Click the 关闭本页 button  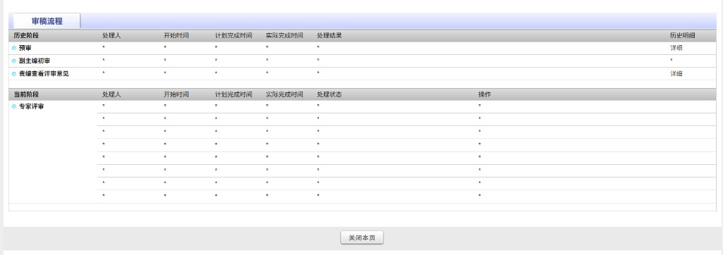tap(362, 238)
